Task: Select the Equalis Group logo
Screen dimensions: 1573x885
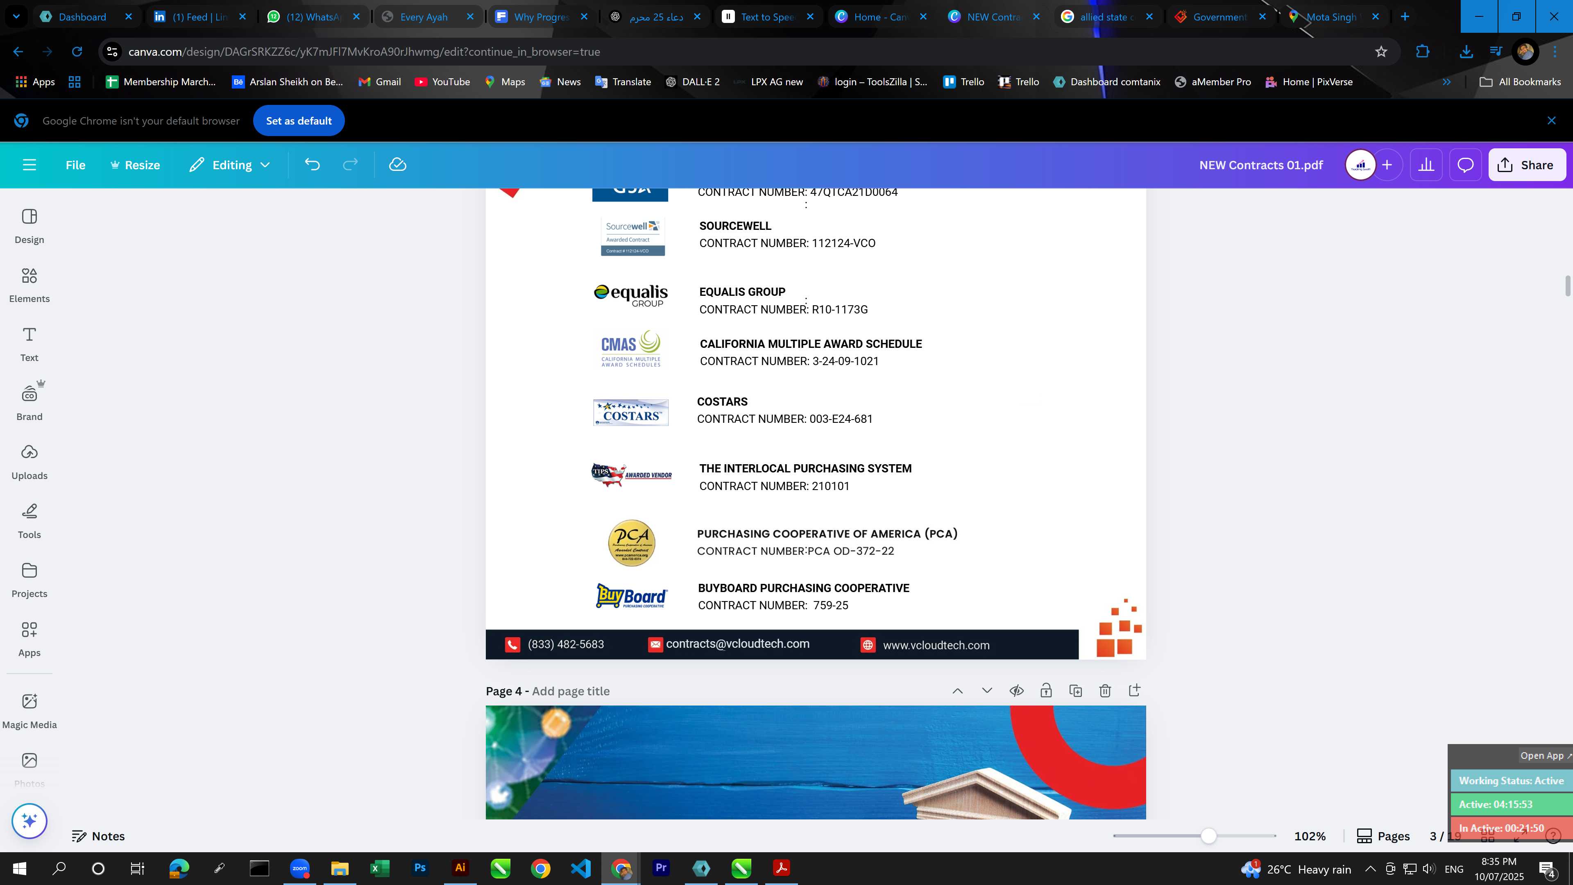Action: click(x=631, y=295)
